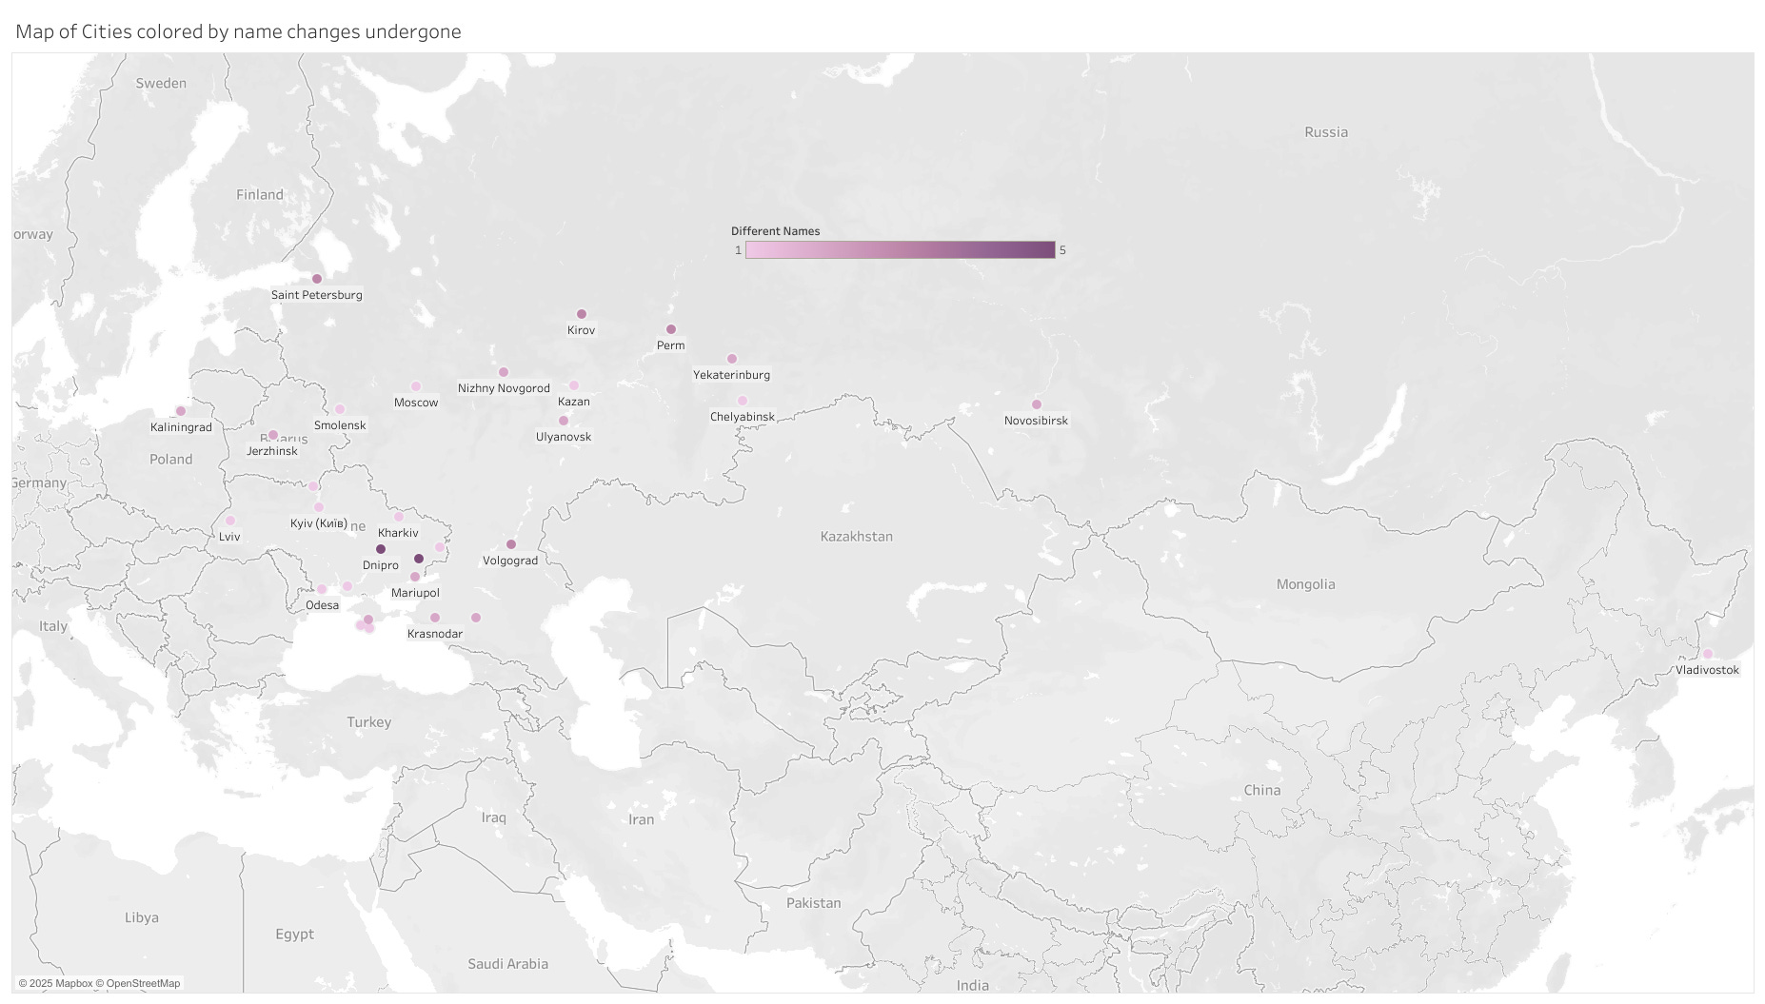Select the Yekaterinburg data point
1765x1004 pixels.
click(x=732, y=359)
